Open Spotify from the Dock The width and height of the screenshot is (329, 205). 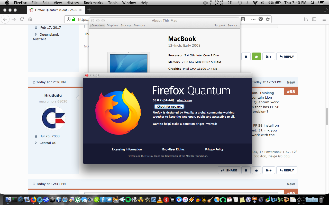pos(128,200)
